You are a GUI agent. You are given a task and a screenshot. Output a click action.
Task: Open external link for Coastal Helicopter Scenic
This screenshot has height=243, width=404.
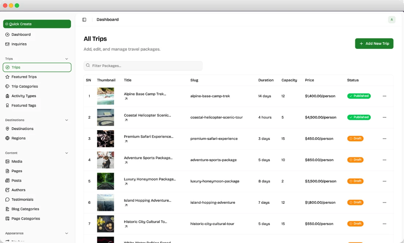click(126, 120)
